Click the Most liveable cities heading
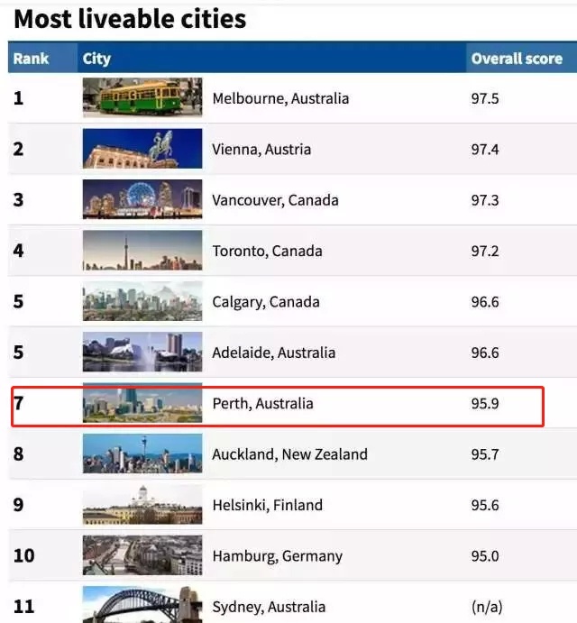 (x=130, y=19)
